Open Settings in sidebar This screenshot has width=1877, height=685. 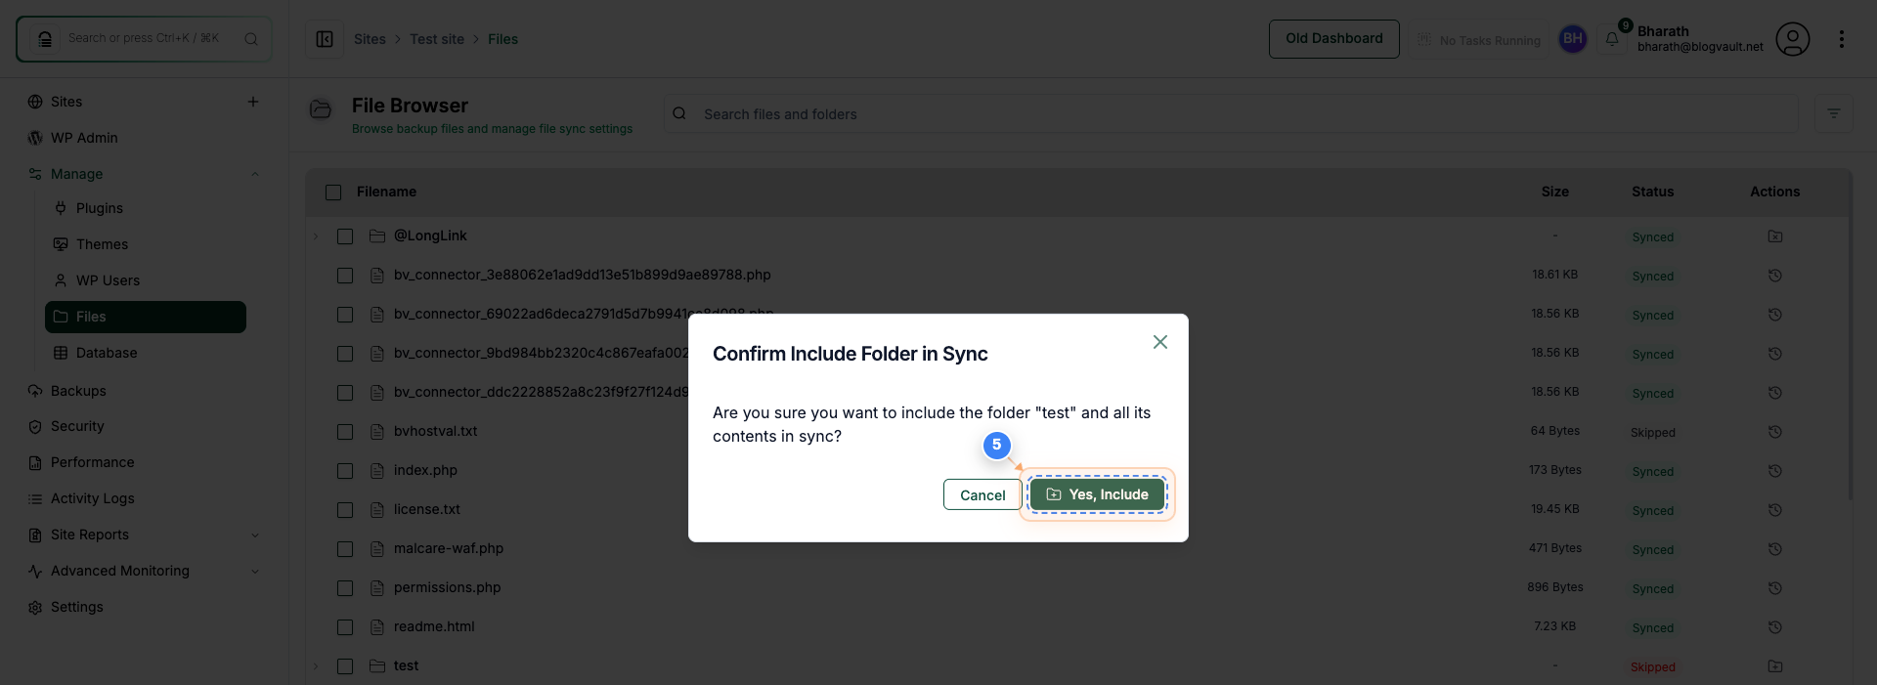point(77,607)
